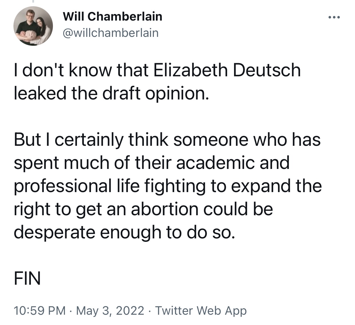Click the phrase 'leaked the draft opinion.'
355x325 pixels.
point(110,93)
